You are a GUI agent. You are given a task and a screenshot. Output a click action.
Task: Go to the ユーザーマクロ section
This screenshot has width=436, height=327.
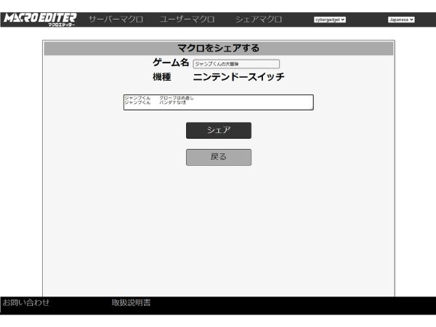pyautogui.click(x=187, y=19)
